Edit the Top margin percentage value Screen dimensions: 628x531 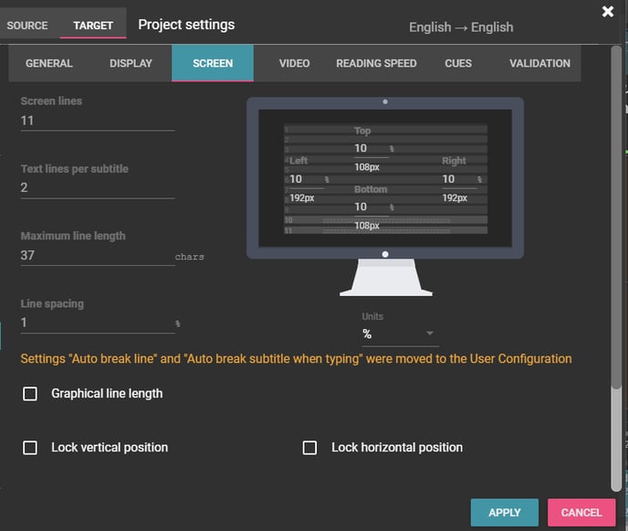pos(369,148)
